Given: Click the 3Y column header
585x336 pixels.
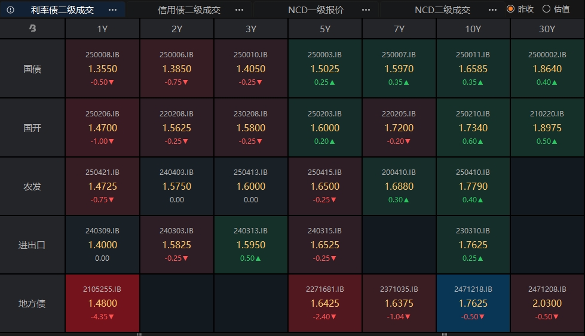Looking at the screenshot, I should (x=251, y=29).
